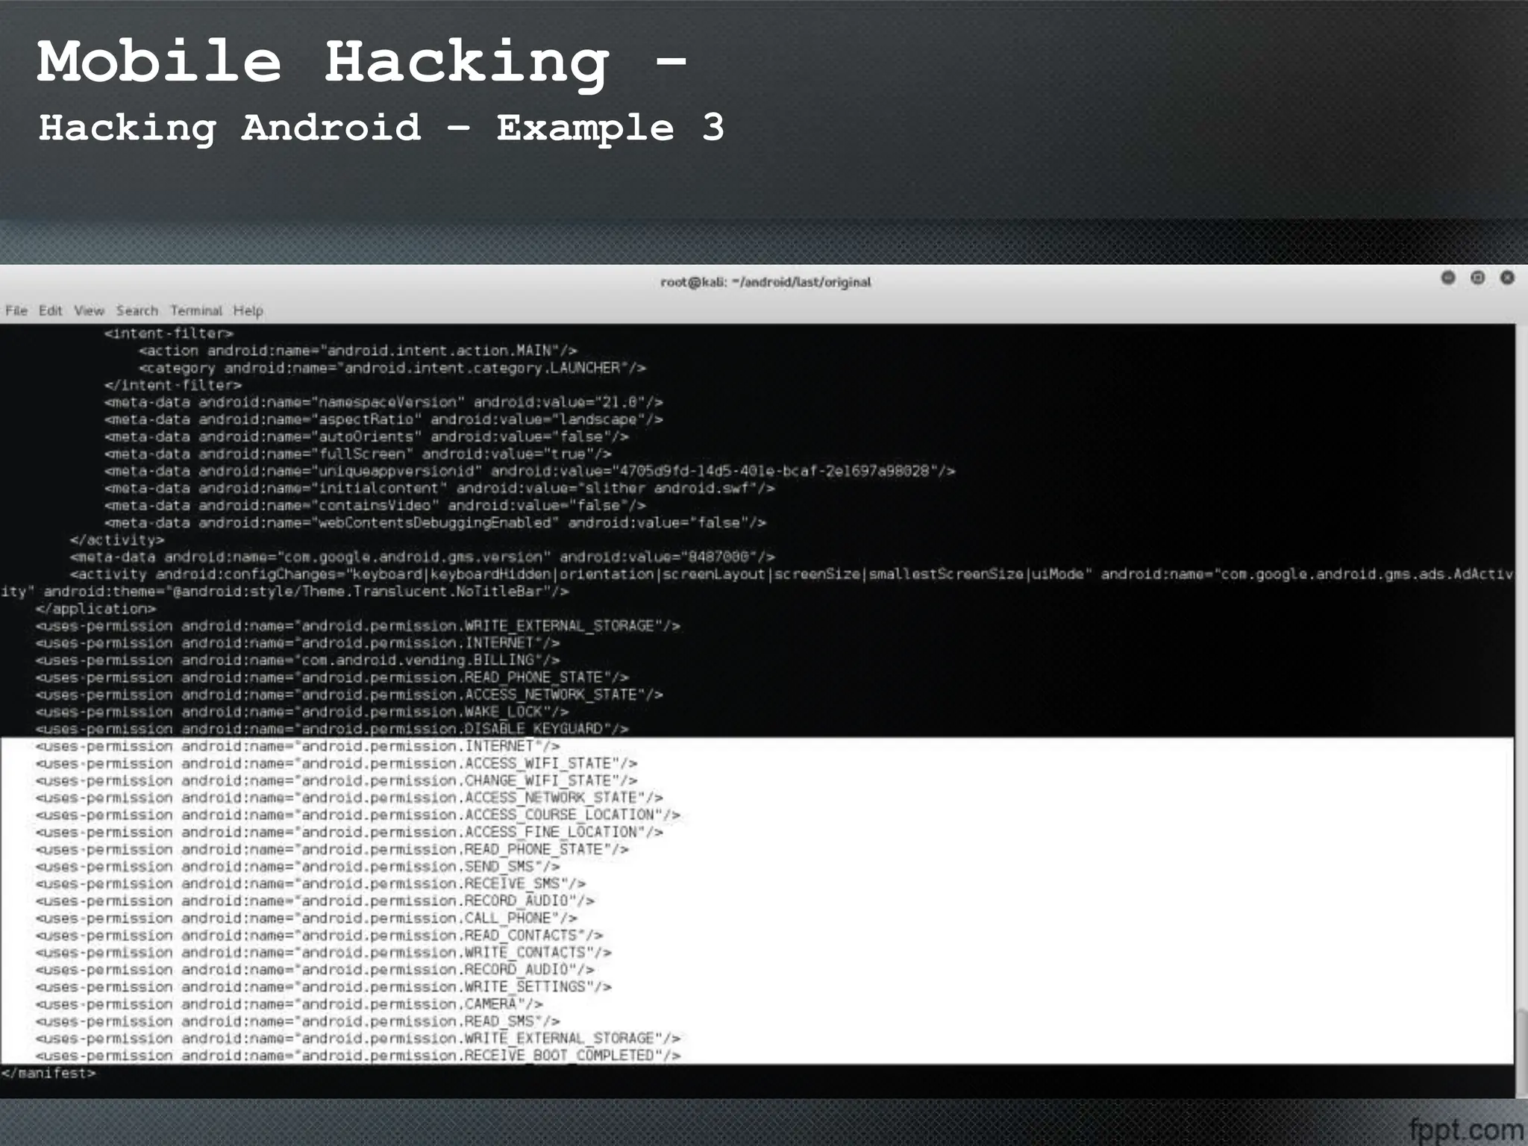Open the Edit menu
This screenshot has height=1146, width=1528.
pos(50,310)
